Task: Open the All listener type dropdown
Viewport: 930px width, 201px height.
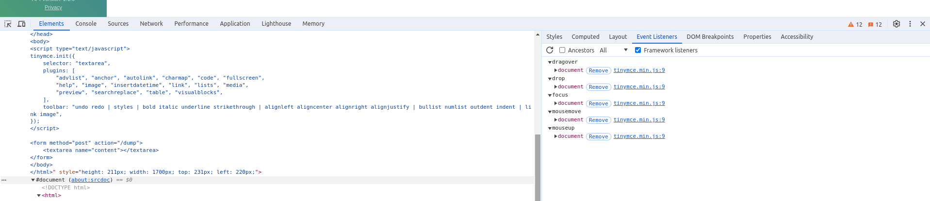Action: [x=614, y=50]
